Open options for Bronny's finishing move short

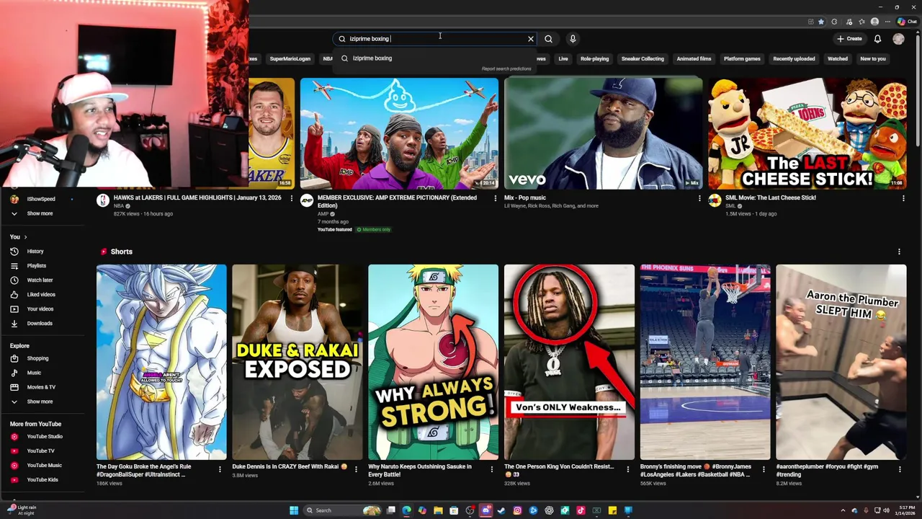coord(764,469)
